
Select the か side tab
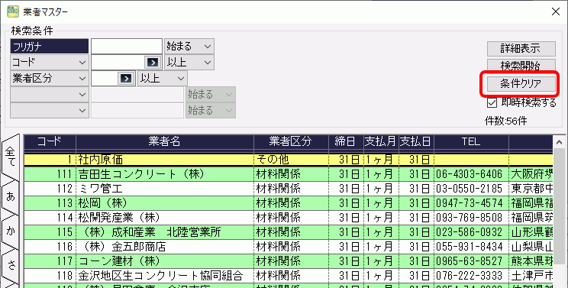tap(11, 231)
